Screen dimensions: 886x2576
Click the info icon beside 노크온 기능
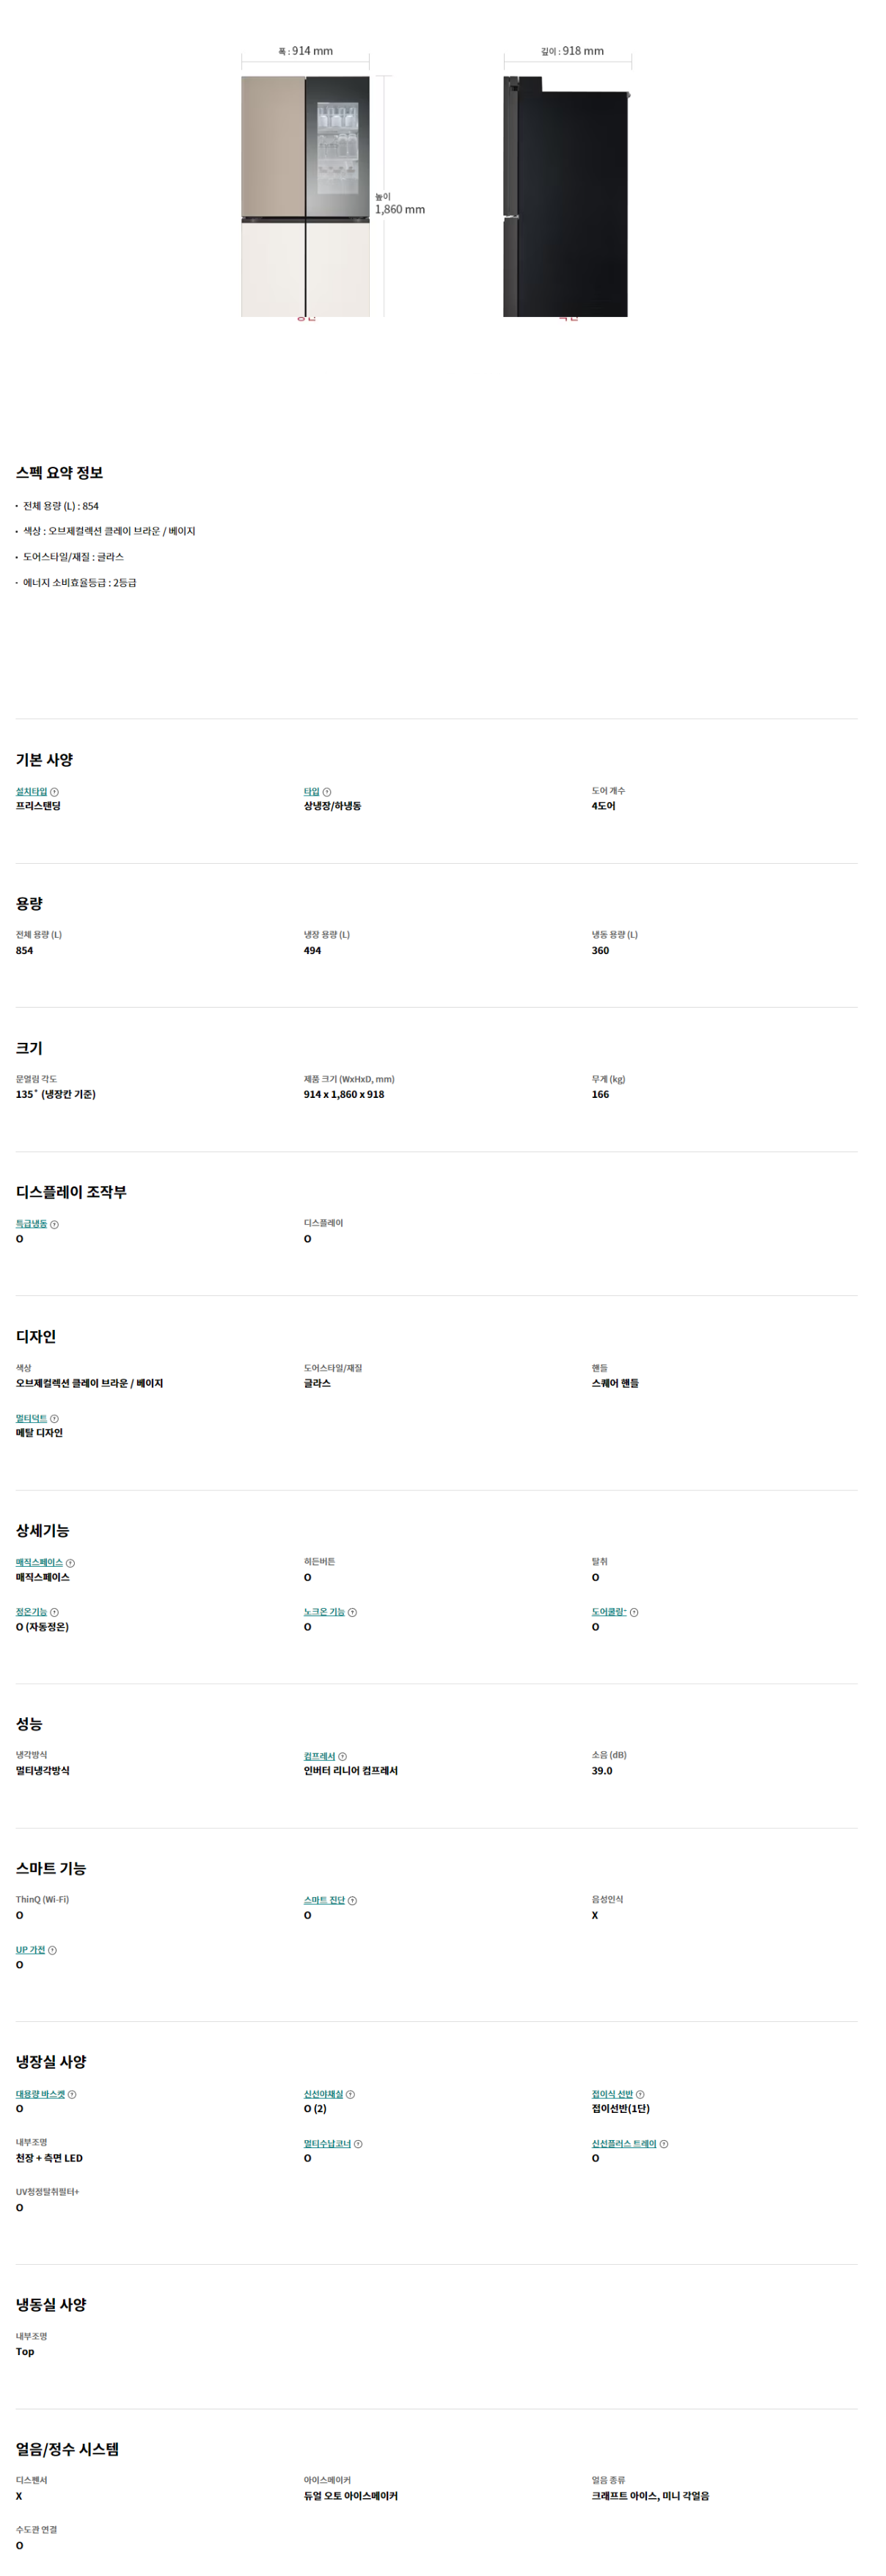point(351,1612)
